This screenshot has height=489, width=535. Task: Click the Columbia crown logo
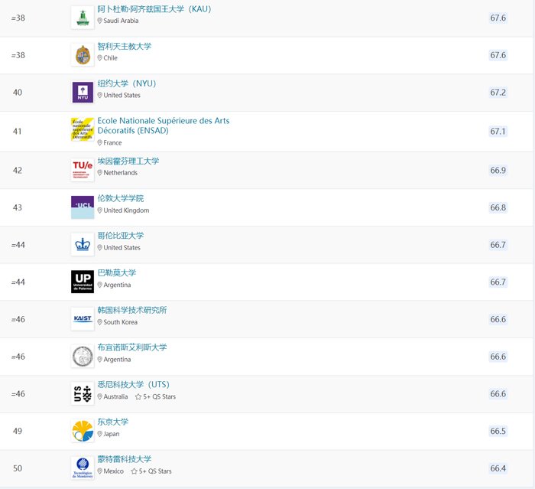[83, 245]
